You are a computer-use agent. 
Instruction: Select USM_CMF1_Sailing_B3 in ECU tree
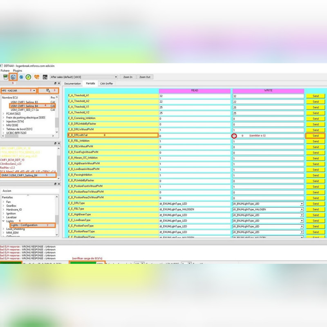click(x=25, y=102)
